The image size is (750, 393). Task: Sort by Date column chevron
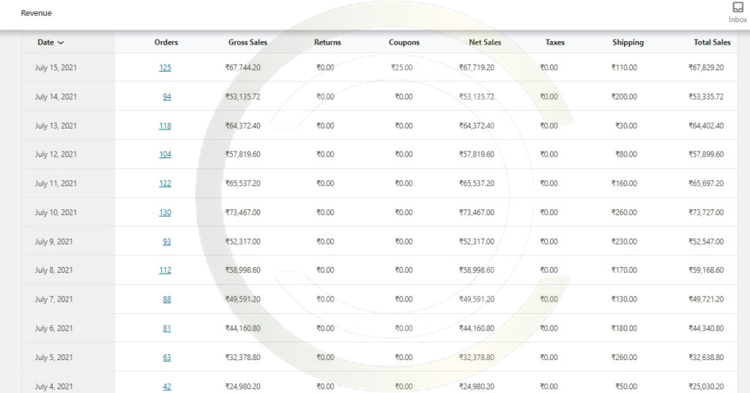[x=61, y=42]
